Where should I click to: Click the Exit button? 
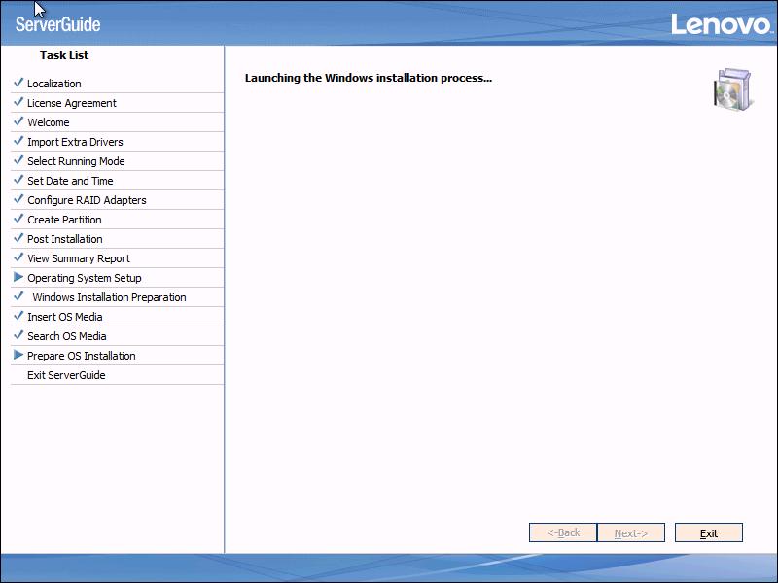tap(708, 532)
